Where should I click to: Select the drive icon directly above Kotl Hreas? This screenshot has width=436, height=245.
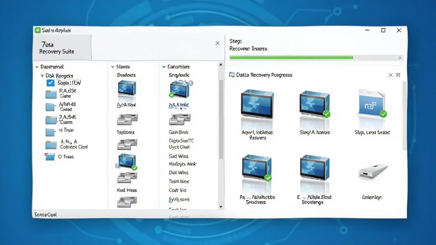pyautogui.click(x=127, y=177)
